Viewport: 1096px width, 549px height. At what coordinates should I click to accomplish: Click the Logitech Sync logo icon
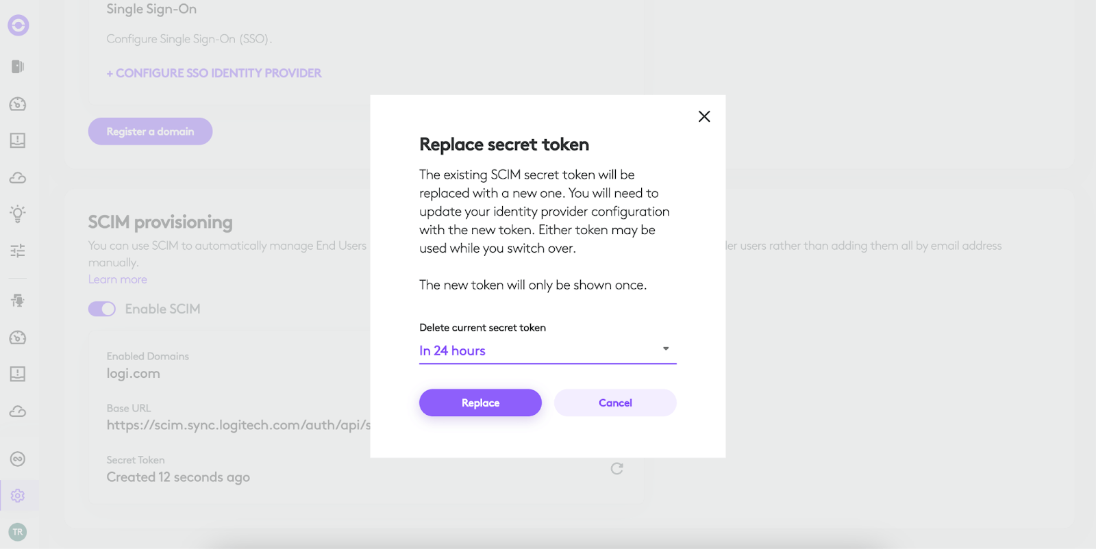pyautogui.click(x=18, y=25)
